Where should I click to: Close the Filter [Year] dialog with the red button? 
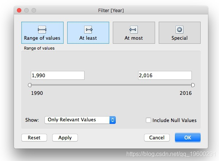19,10
